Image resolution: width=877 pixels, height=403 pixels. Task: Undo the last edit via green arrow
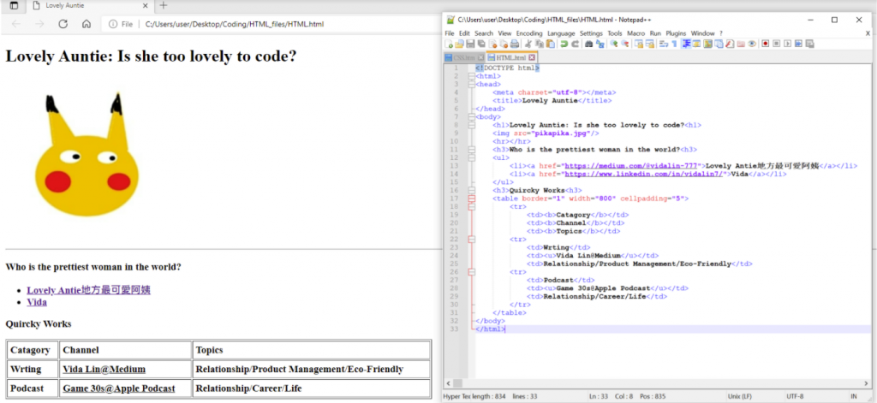coord(564,44)
